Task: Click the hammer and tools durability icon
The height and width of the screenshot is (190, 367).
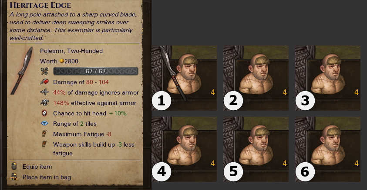Action: [44, 71]
